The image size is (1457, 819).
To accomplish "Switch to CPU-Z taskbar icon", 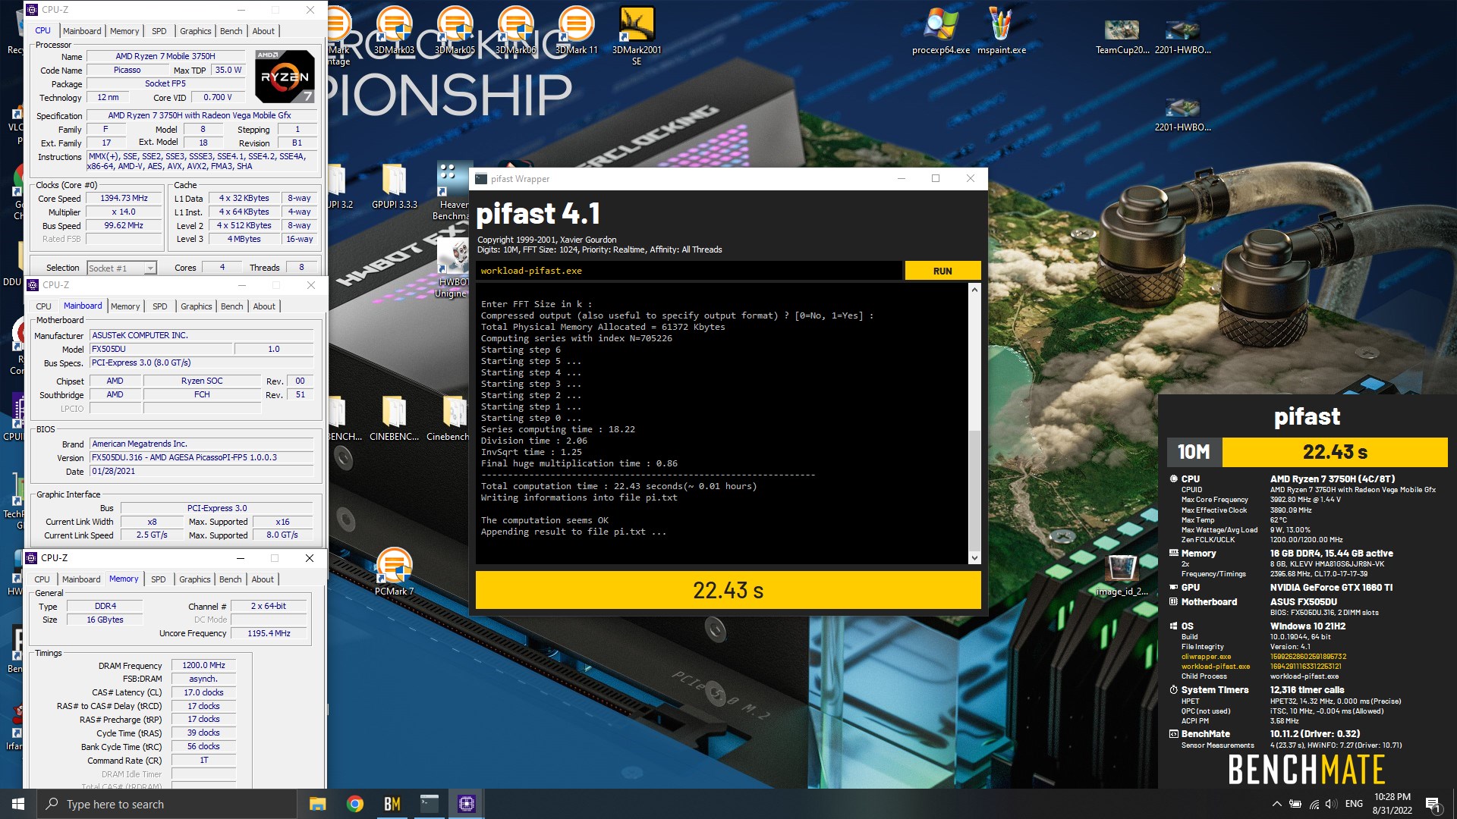I will tap(466, 804).
